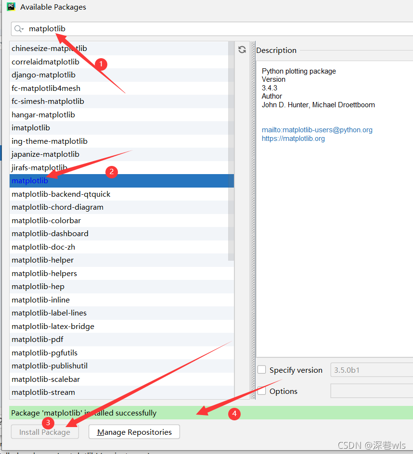Enable the Options checkbox
Image resolution: width=413 pixels, height=454 pixels.
tap(262, 391)
